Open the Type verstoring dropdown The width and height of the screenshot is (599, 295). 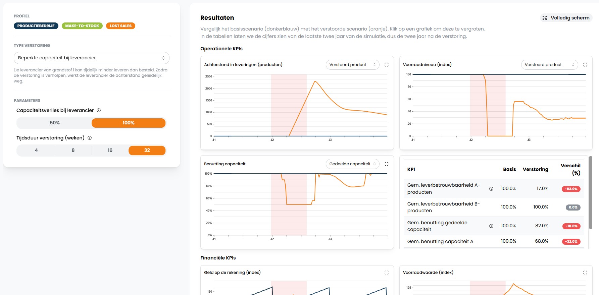[92, 58]
